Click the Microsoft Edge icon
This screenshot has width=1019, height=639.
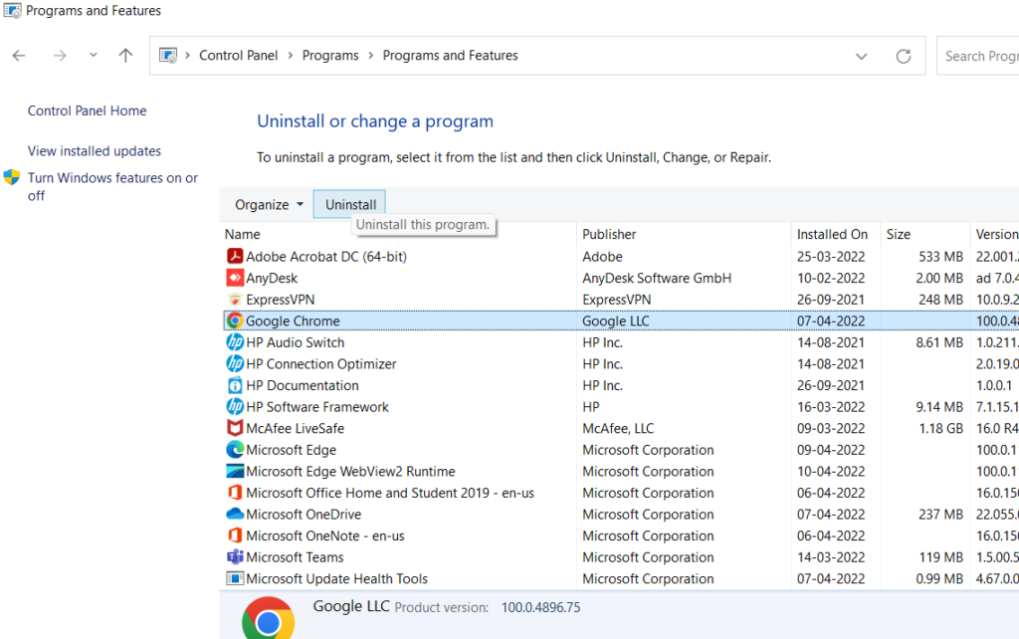[x=235, y=449]
